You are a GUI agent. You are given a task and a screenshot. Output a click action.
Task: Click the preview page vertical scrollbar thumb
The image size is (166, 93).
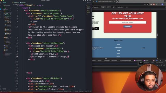click(x=157, y=35)
